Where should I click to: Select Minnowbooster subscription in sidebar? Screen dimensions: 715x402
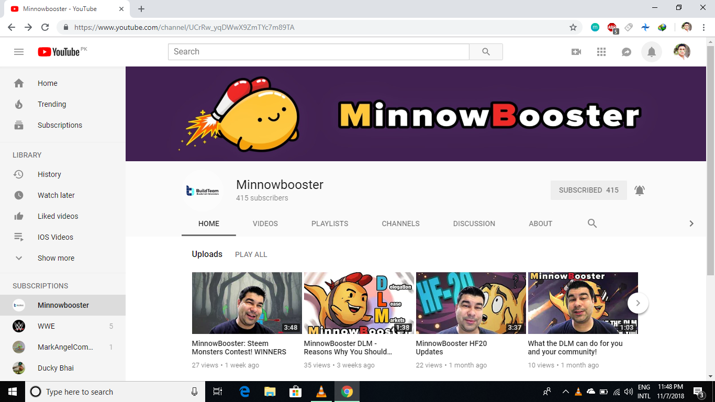63,305
